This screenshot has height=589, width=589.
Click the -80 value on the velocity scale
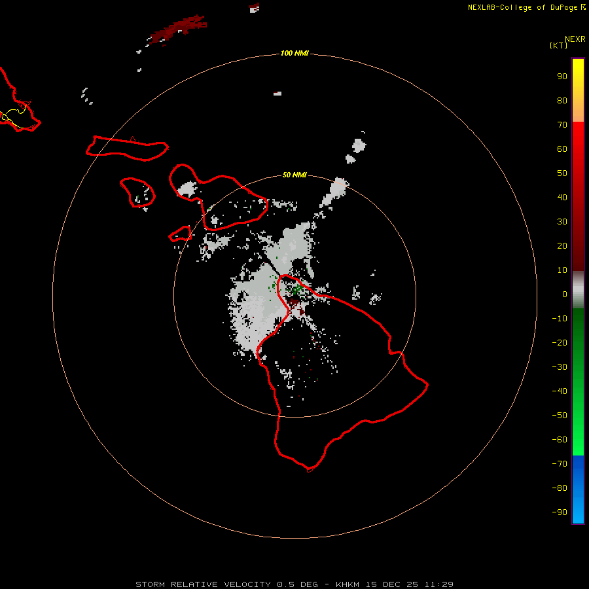(x=560, y=488)
